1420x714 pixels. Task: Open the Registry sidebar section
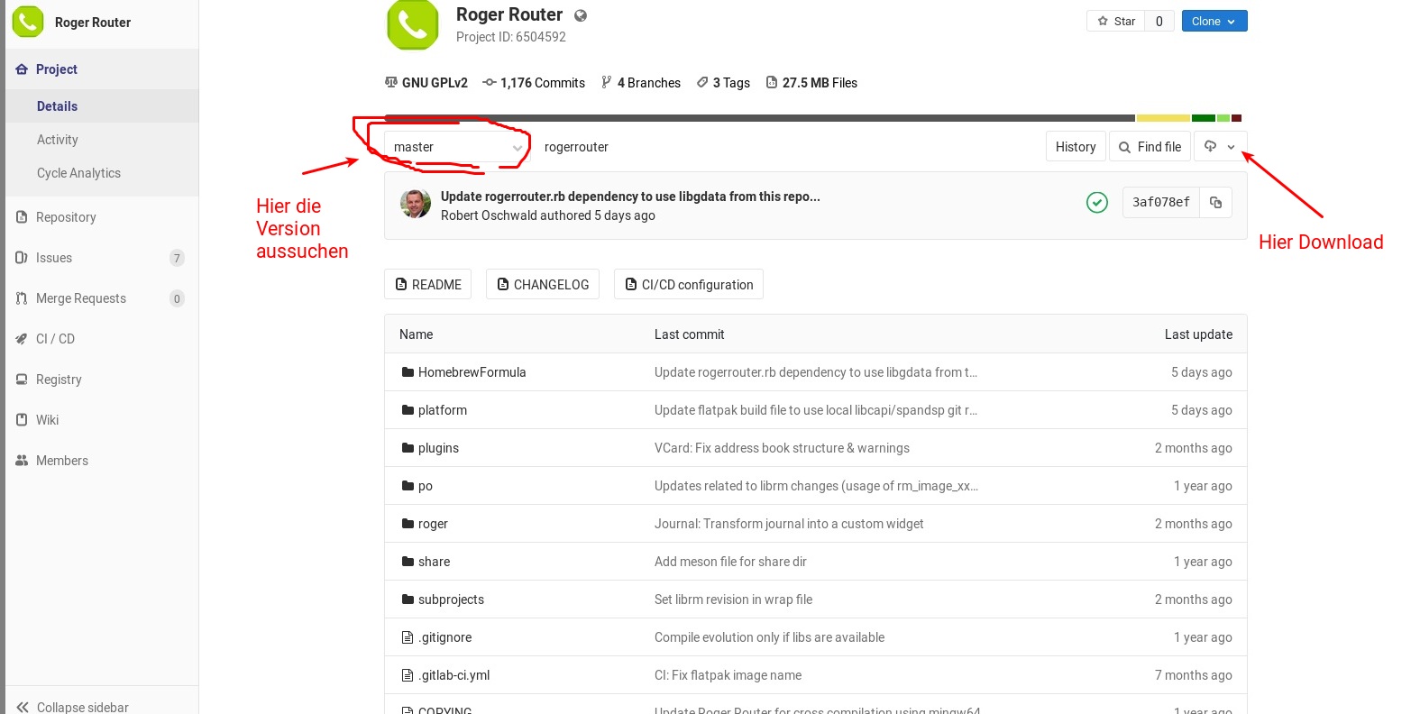click(101, 380)
